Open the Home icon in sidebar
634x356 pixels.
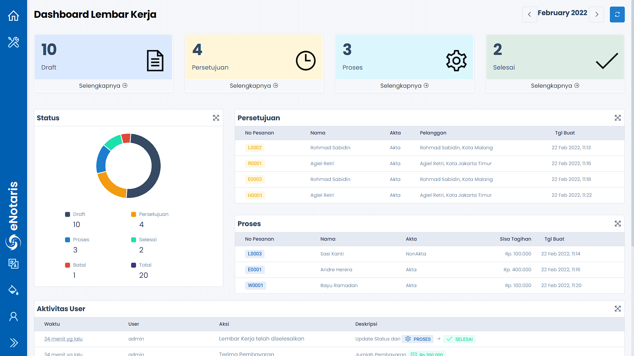click(x=14, y=15)
